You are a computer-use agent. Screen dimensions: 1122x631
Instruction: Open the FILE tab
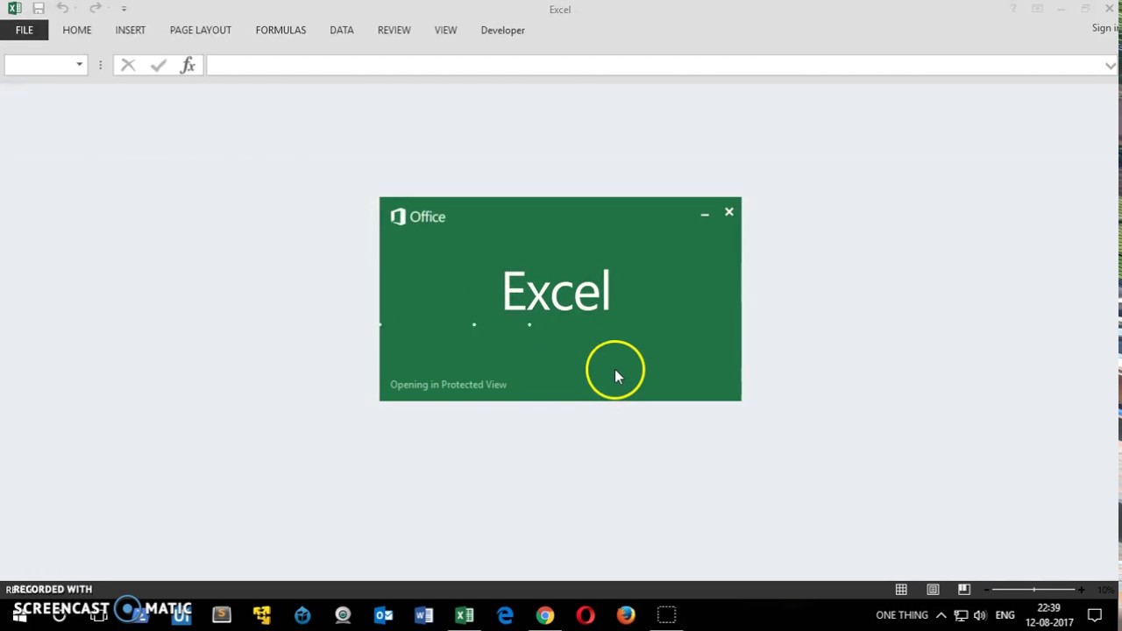point(25,30)
